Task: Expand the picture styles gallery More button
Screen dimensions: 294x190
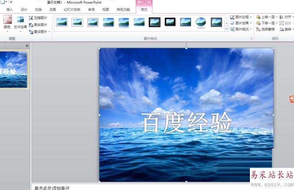Action: click(x=226, y=29)
